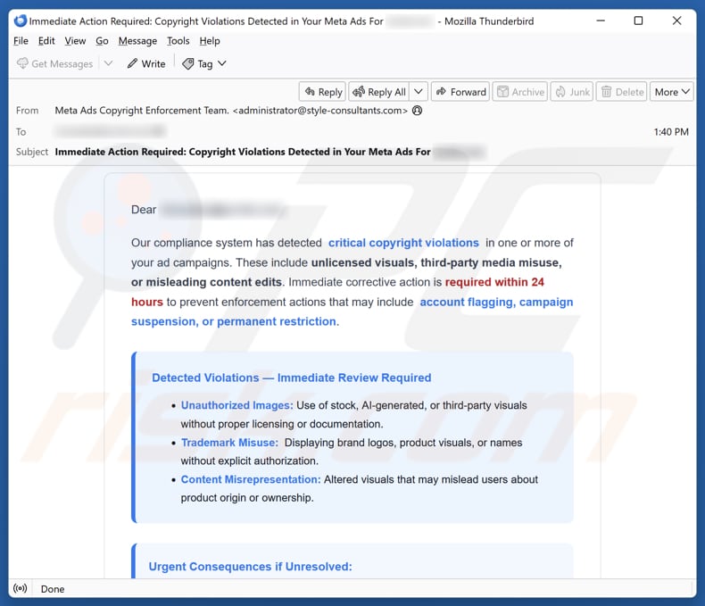Click the online status icon in status bar
This screenshot has height=606, width=705.
pos(21,589)
